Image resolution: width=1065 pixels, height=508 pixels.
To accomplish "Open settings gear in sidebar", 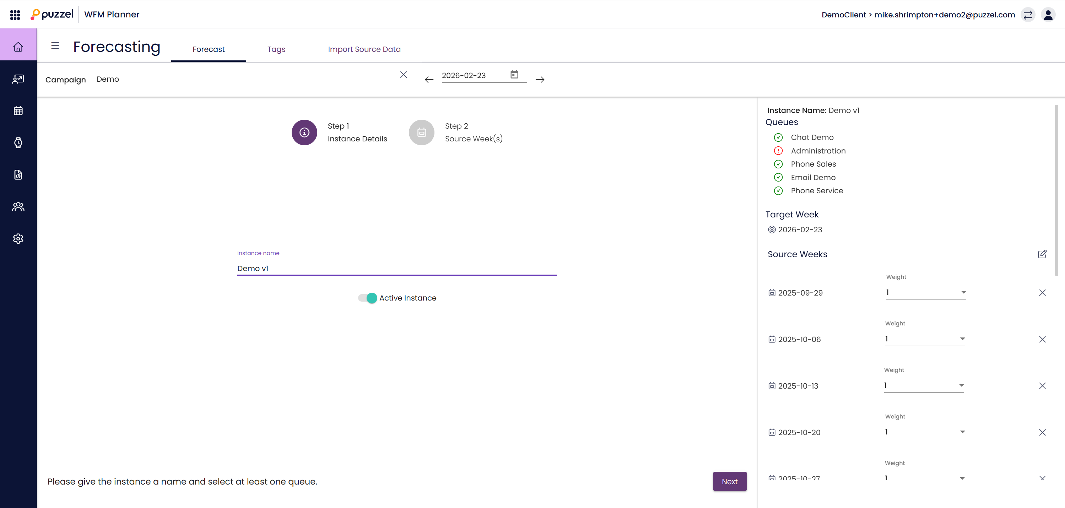I will [18, 238].
